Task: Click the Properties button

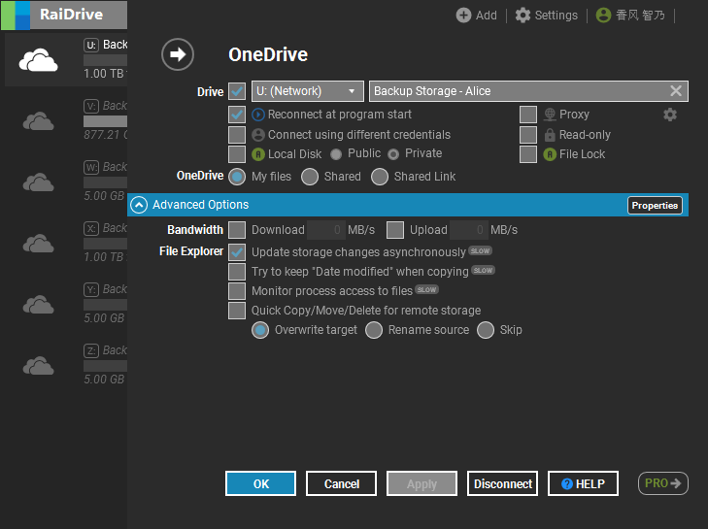Action: 655,205
